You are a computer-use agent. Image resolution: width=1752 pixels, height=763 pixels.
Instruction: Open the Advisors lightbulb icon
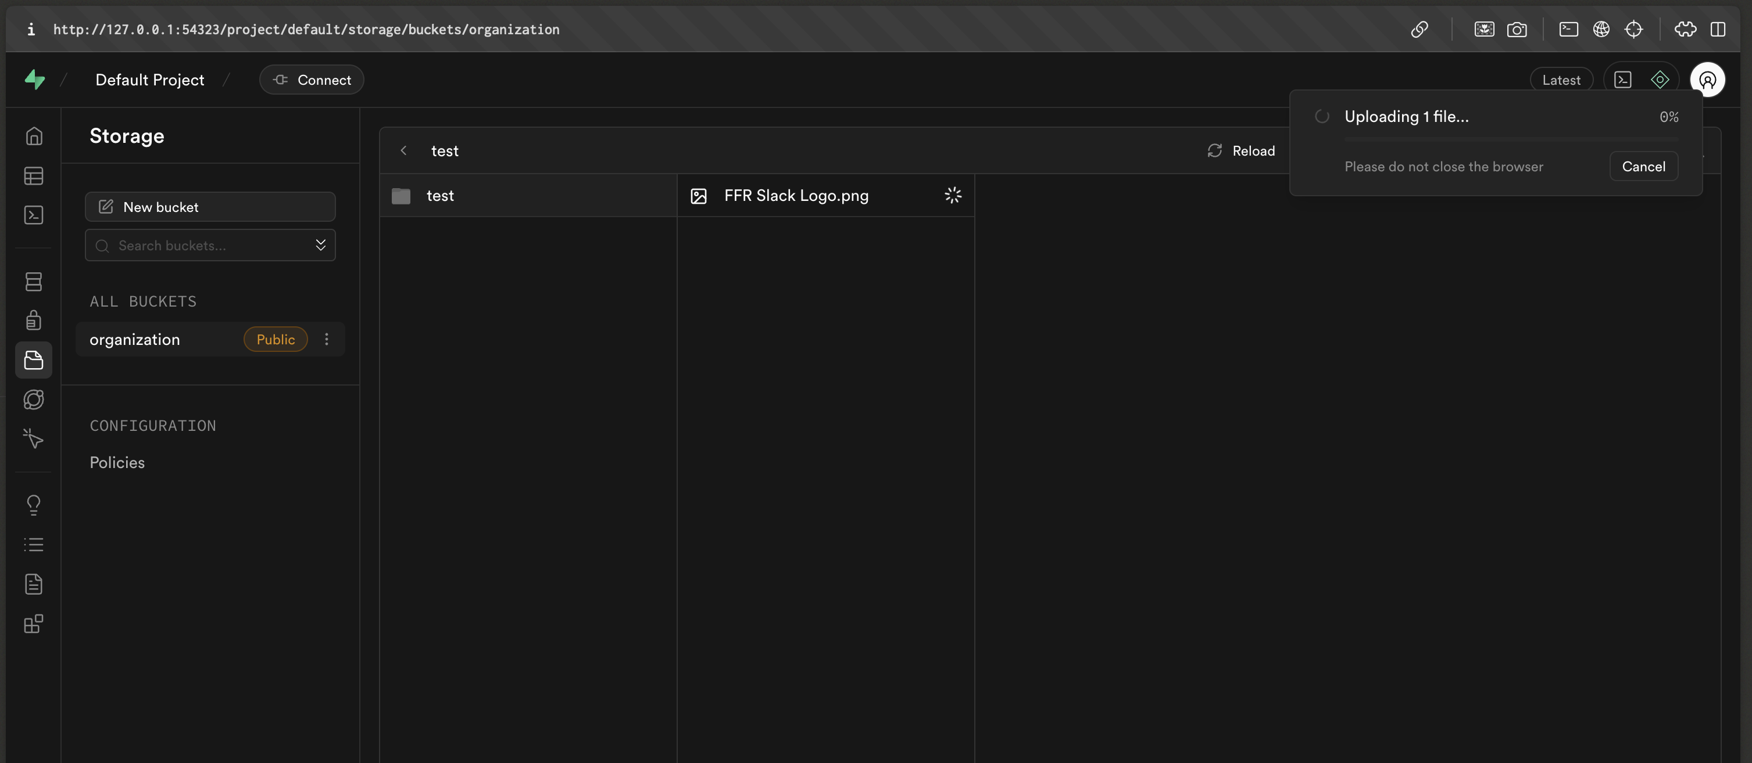pos(33,505)
